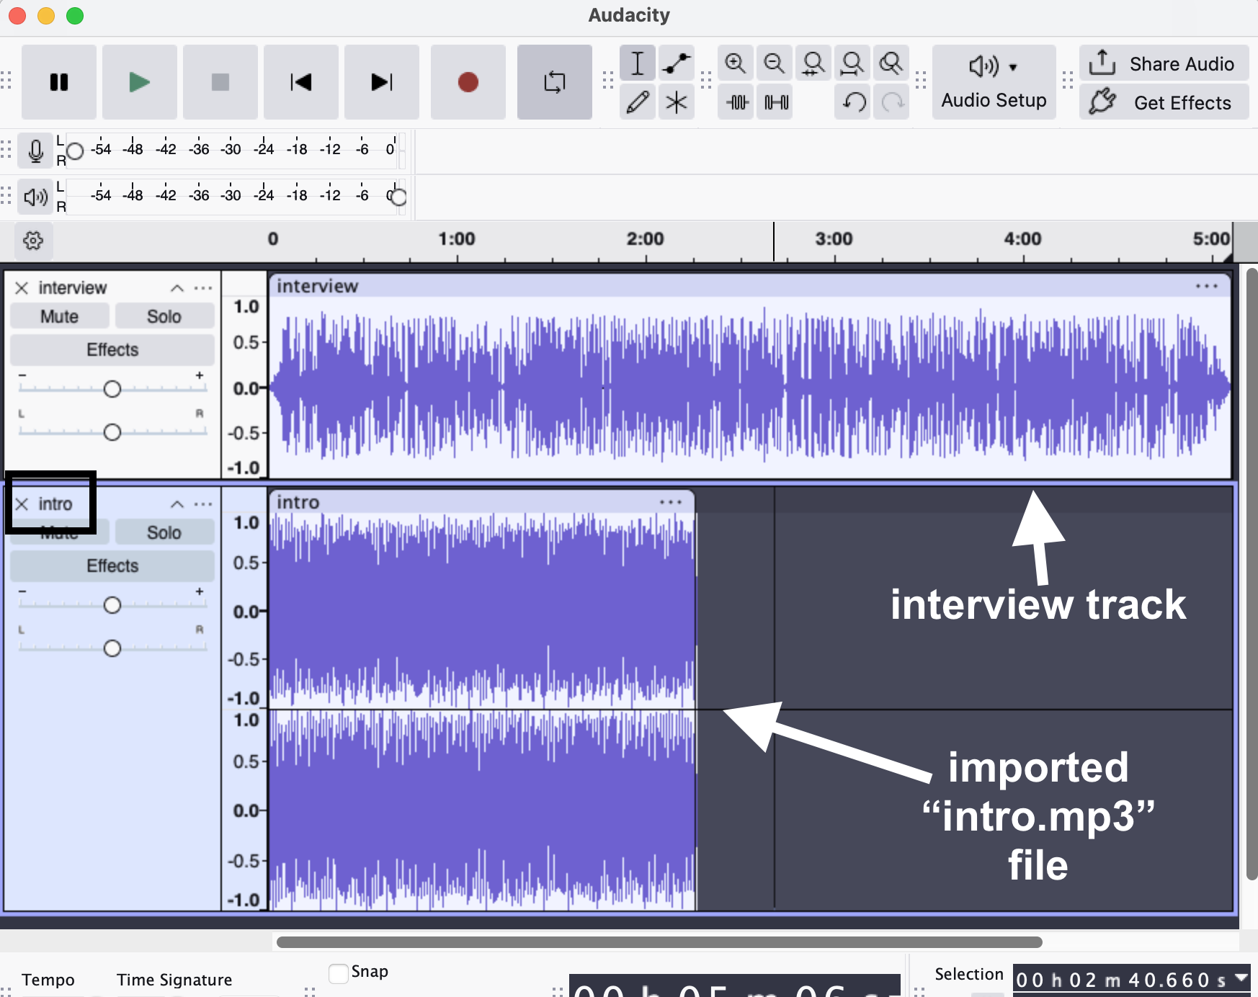The height and width of the screenshot is (997, 1258).
Task: Open the interview track panel's ellipsis menu
Action: tap(203, 288)
